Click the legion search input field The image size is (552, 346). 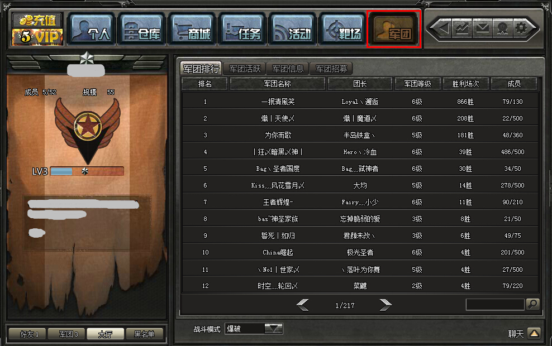[495, 305]
